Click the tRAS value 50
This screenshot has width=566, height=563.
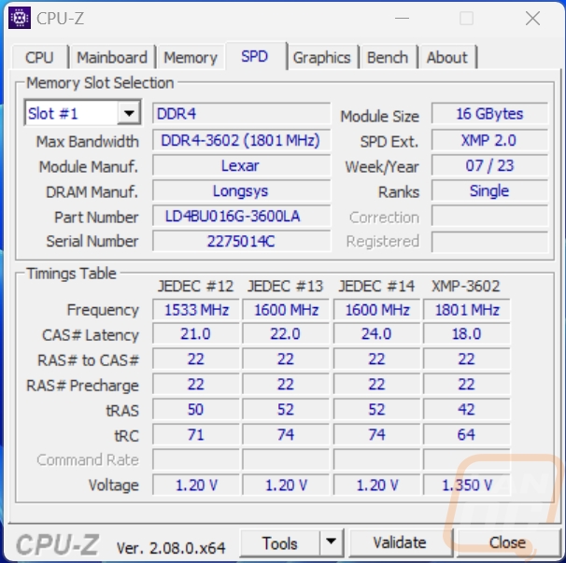(x=196, y=409)
